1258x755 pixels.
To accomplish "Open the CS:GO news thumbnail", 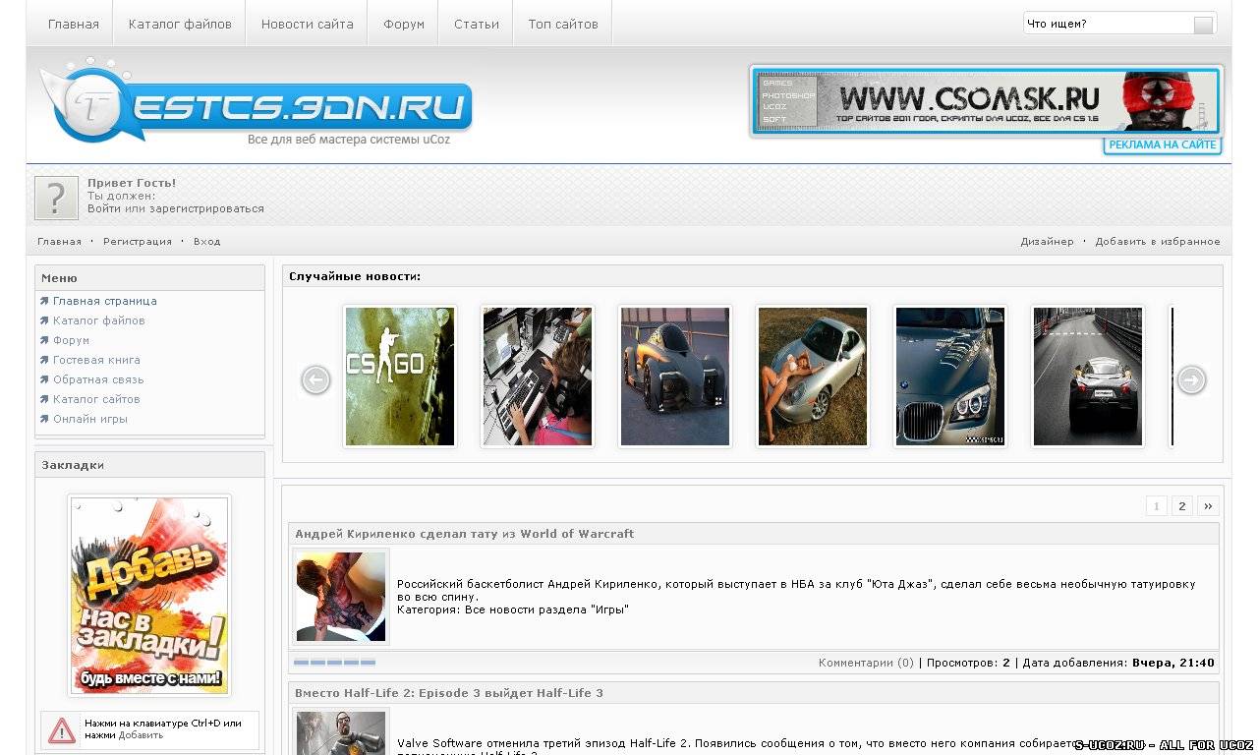I will 400,377.
